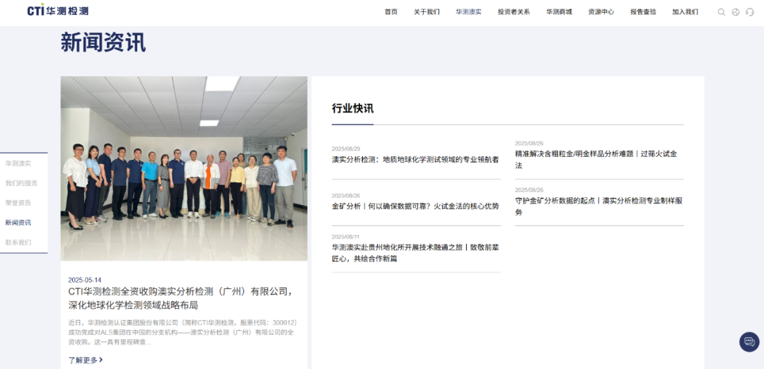Viewport: 764px width, 369px height.
Task: Open 资源中心 from the top menu
Action: [601, 12]
